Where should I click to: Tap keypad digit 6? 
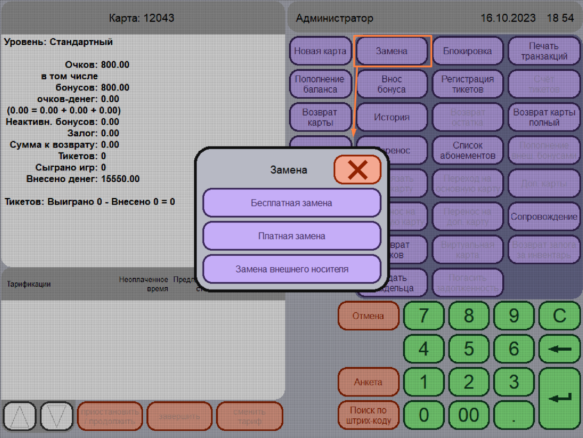pos(514,349)
